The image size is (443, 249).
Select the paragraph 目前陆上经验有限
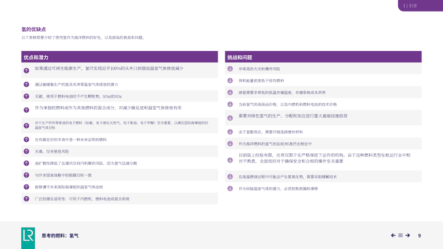click(325, 158)
